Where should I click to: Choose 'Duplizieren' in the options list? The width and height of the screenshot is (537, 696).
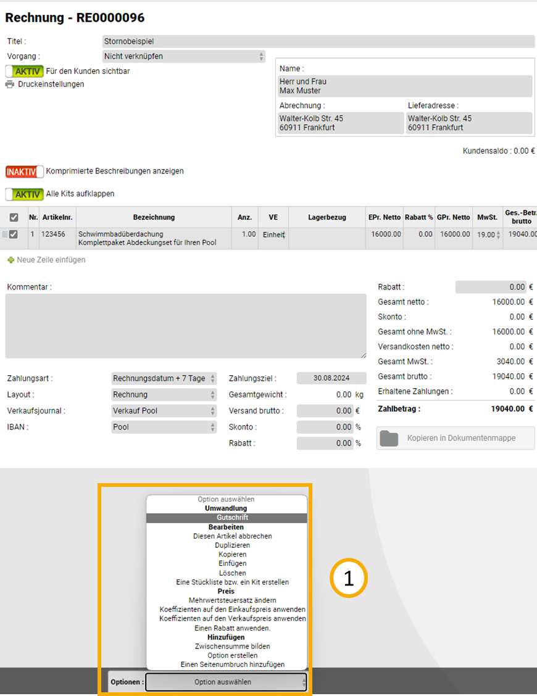227,545
